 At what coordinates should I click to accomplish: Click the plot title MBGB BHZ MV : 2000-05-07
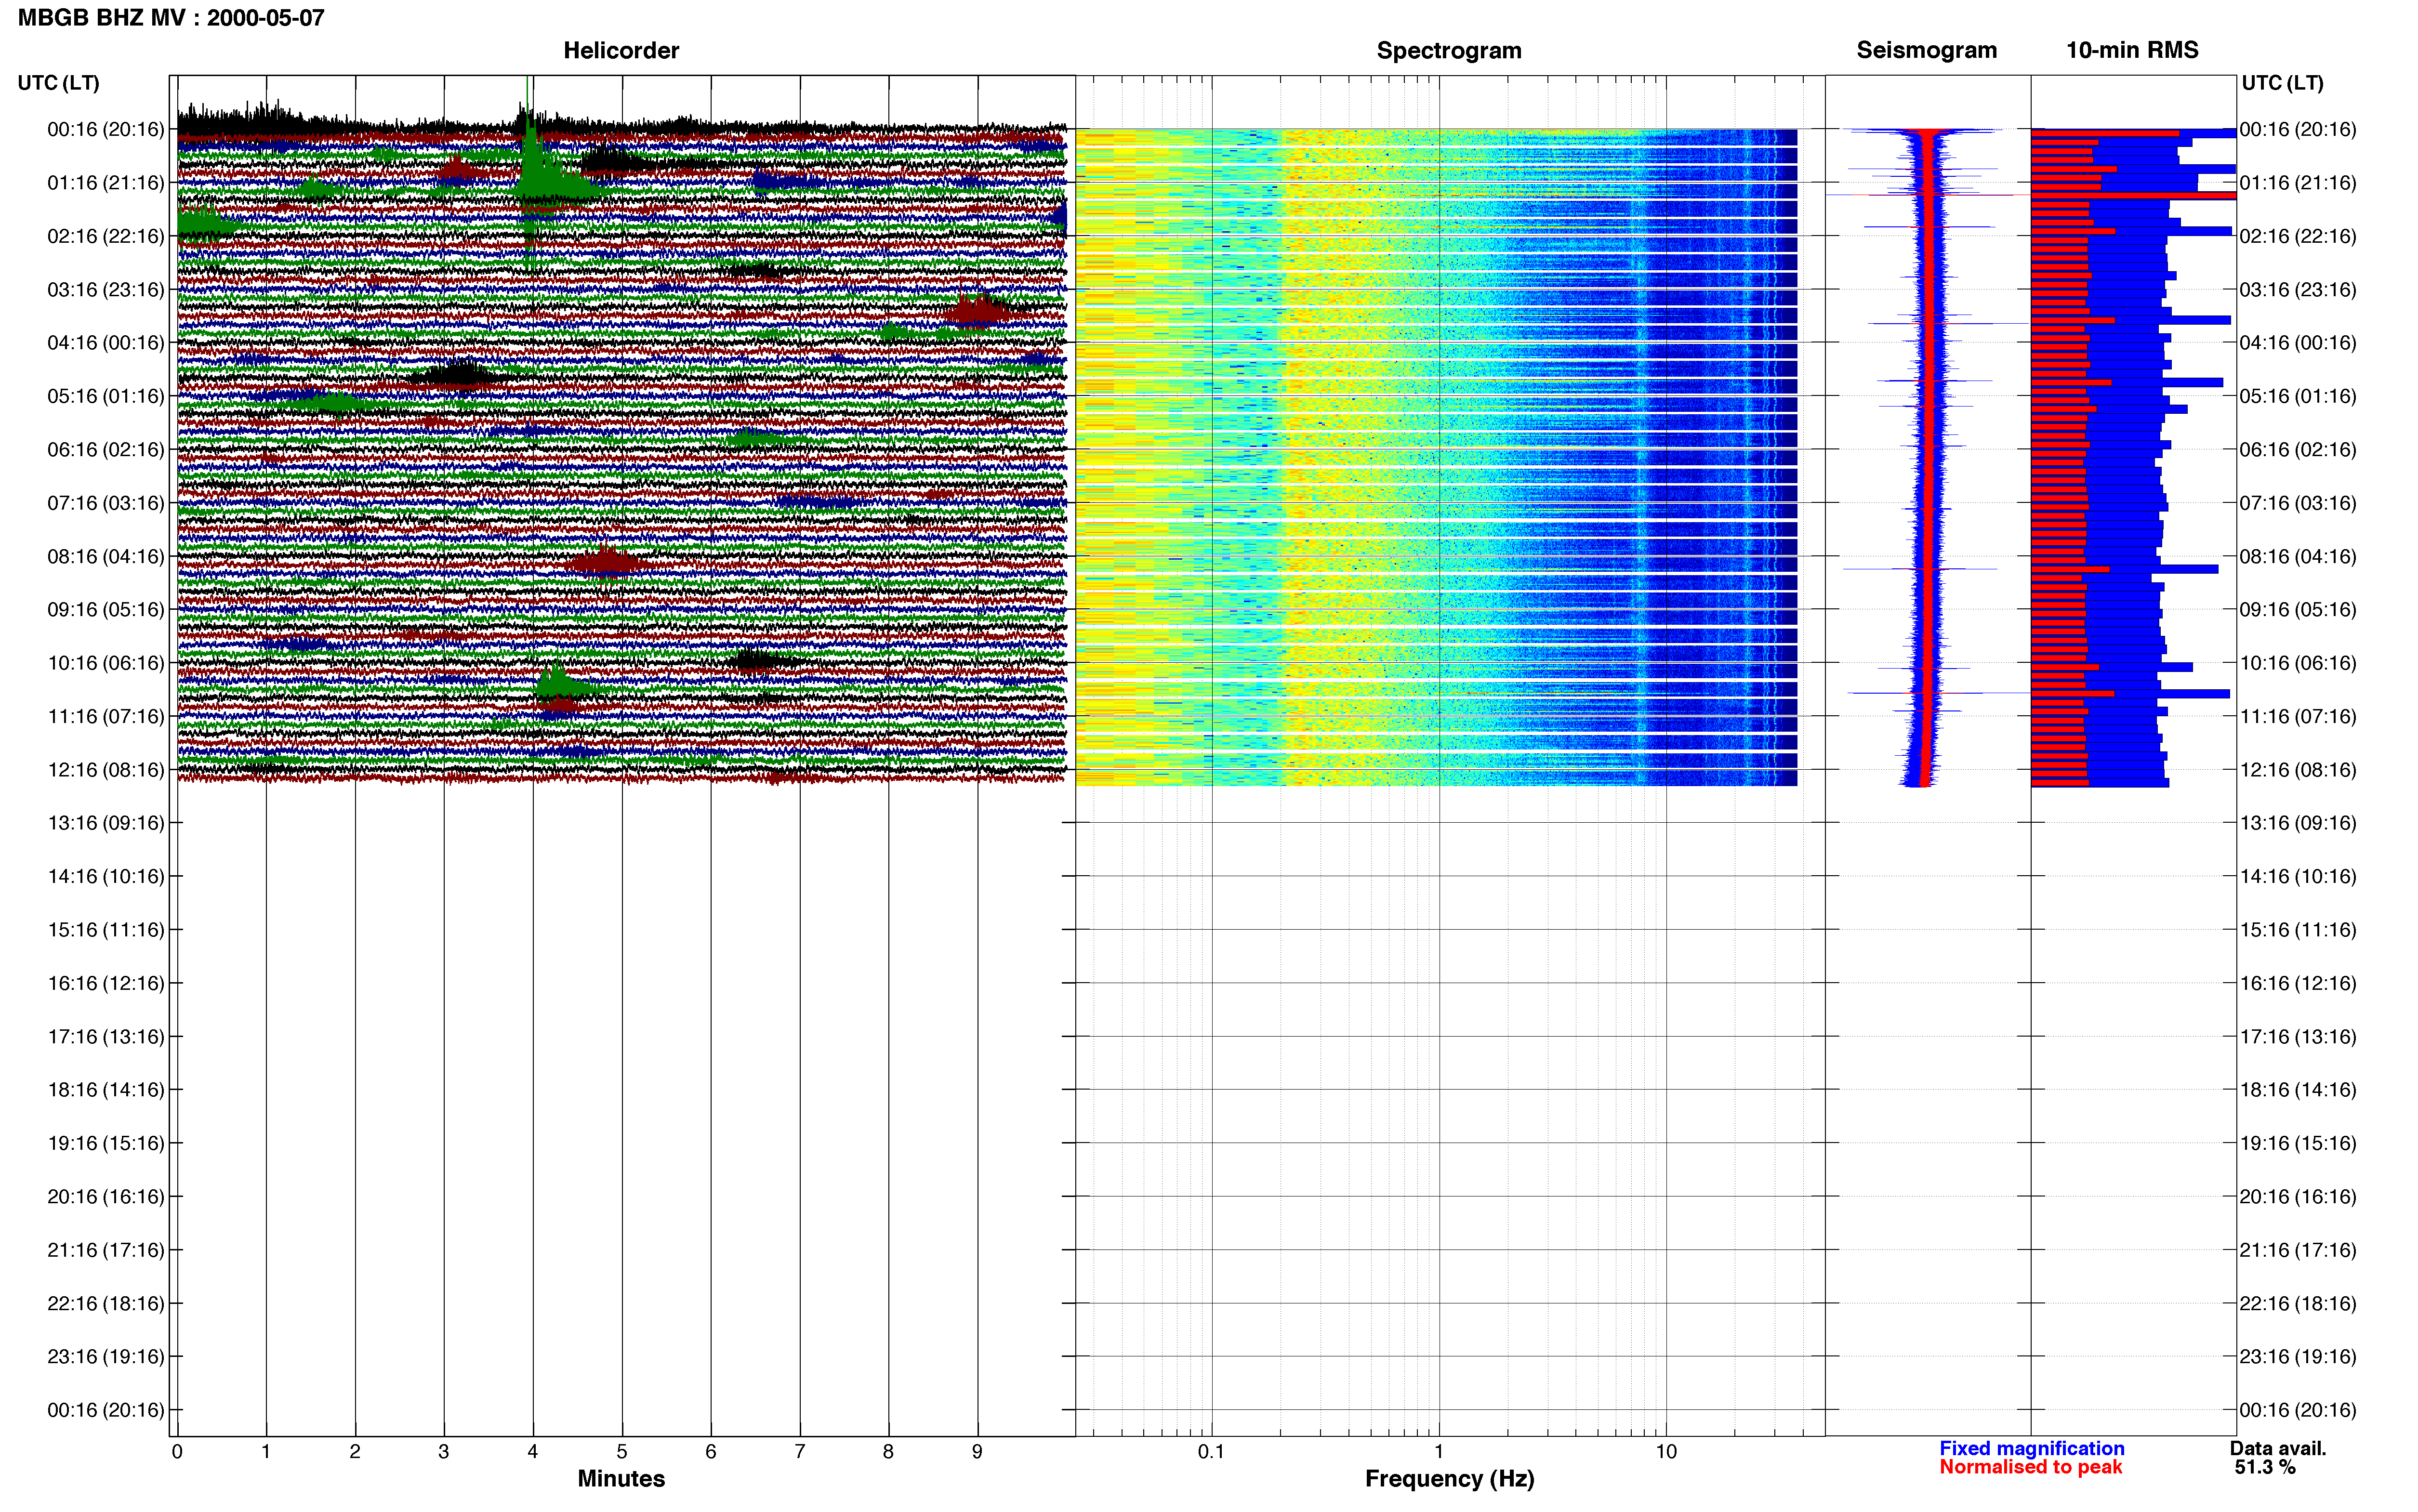[x=171, y=18]
